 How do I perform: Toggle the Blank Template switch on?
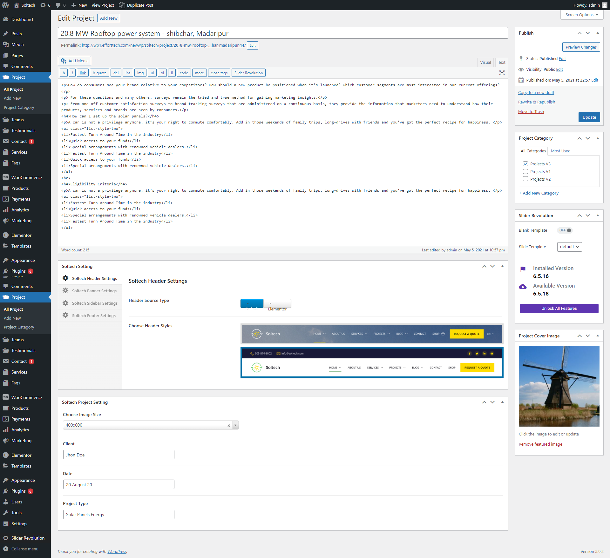565,230
